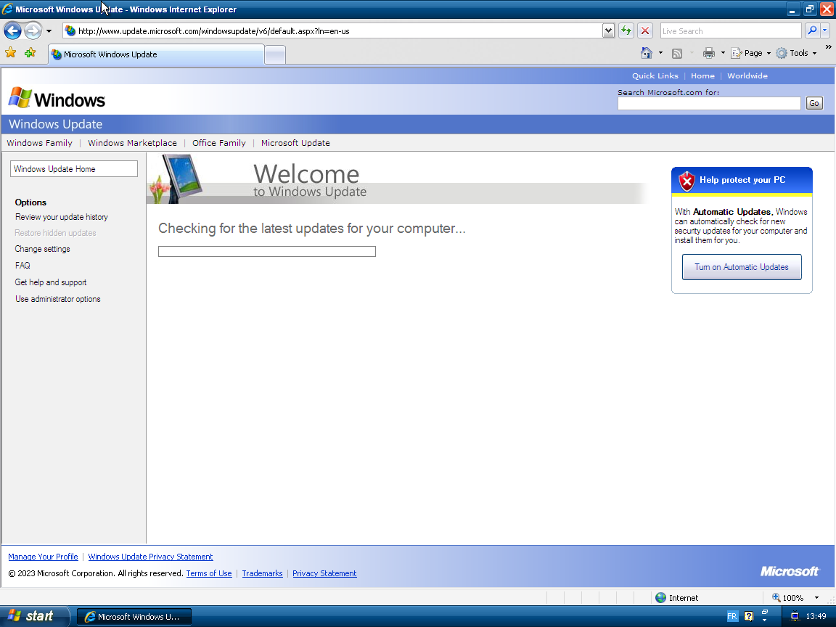Image resolution: width=836 pixels, height=627 pixels.
Task: Click the network connection tray icon
Action: 795,616
